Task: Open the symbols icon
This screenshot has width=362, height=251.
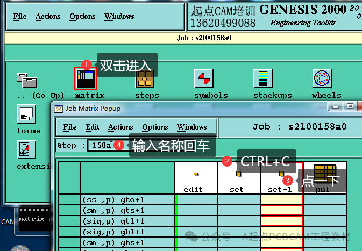Action: pyautogui.click(x=204, y=78)
